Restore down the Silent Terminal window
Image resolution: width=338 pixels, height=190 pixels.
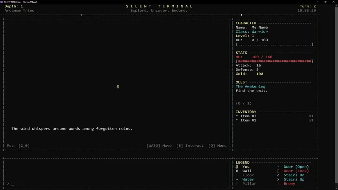tap(325, 2)
